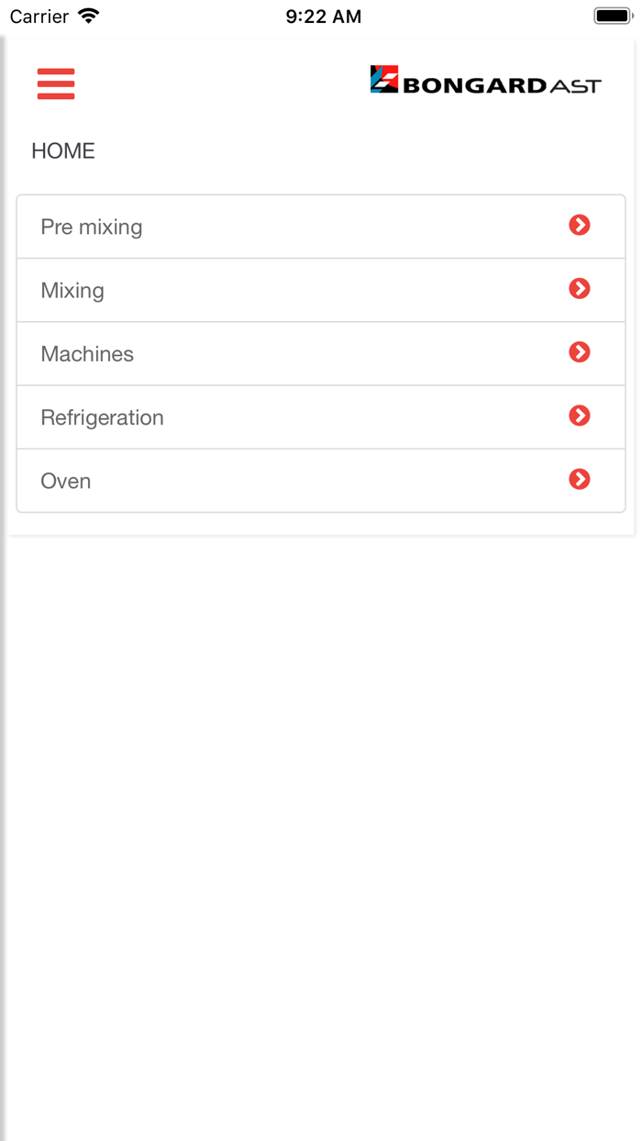Screen dimensions: 642x1141
Task: Tap the AST text in logo
Action: pyautogui.click(x=576, y=86)
